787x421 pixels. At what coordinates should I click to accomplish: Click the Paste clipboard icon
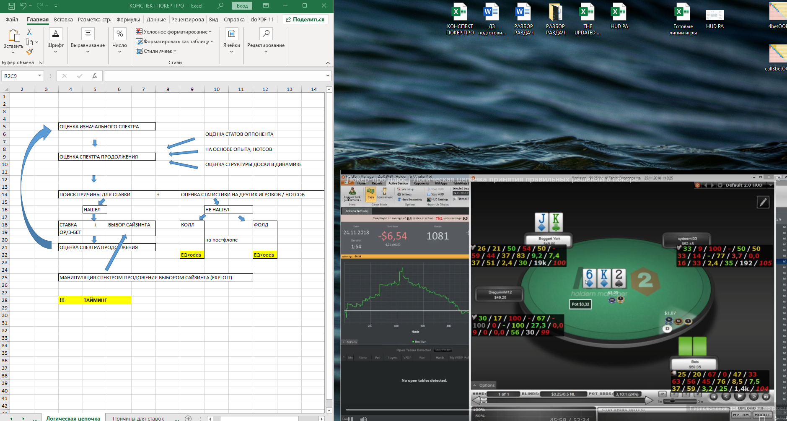pos(13,36)
